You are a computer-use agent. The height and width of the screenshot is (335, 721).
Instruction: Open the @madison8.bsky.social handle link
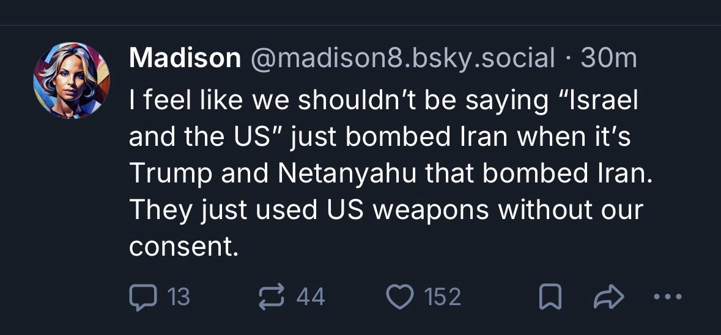point(402,59)
